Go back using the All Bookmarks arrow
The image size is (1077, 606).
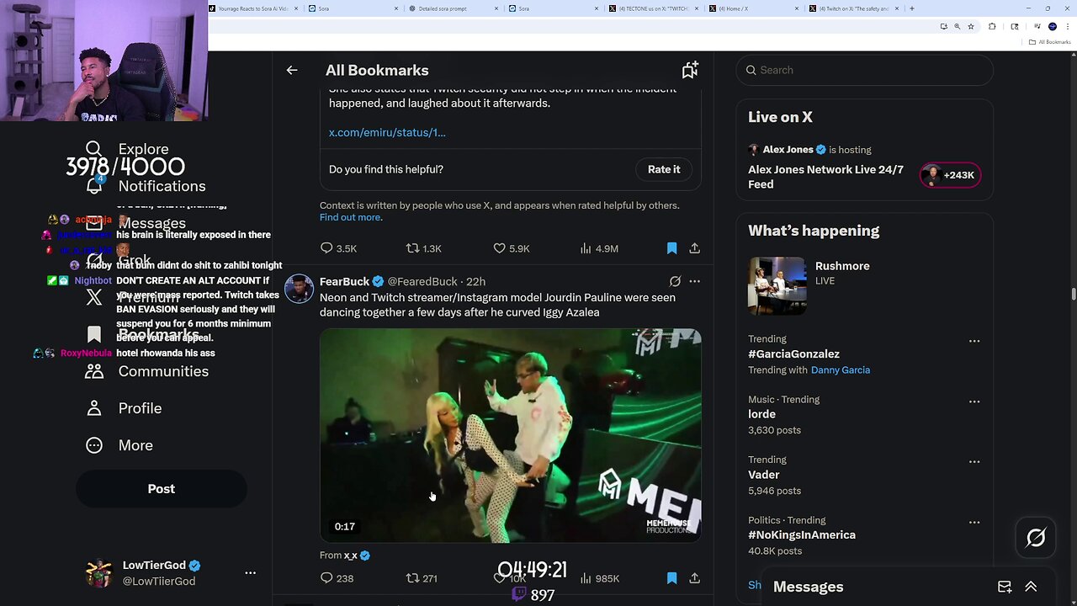(292, 70)
